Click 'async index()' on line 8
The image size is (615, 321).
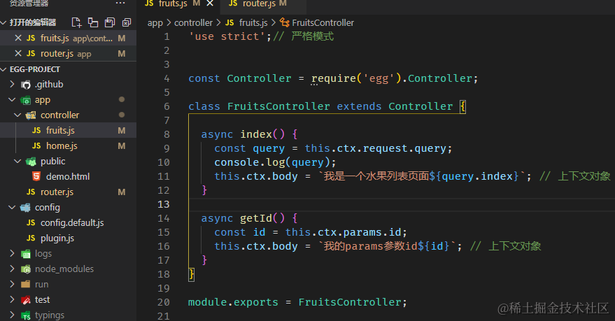point(243,134)
